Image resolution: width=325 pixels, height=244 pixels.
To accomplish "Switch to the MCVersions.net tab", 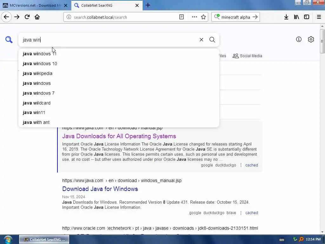I will click(35, 5).
